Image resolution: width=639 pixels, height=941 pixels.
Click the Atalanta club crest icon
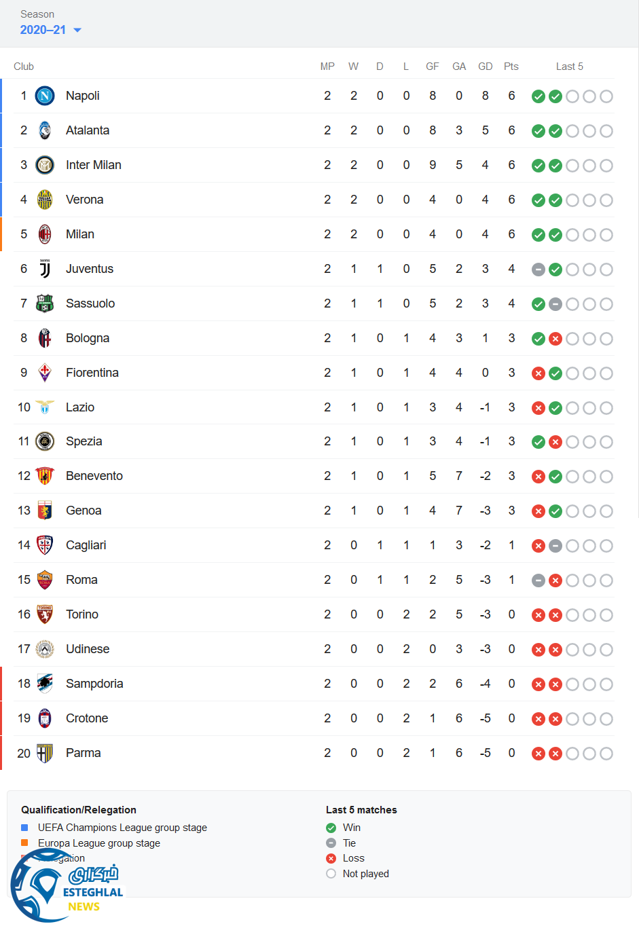point(45,130)
